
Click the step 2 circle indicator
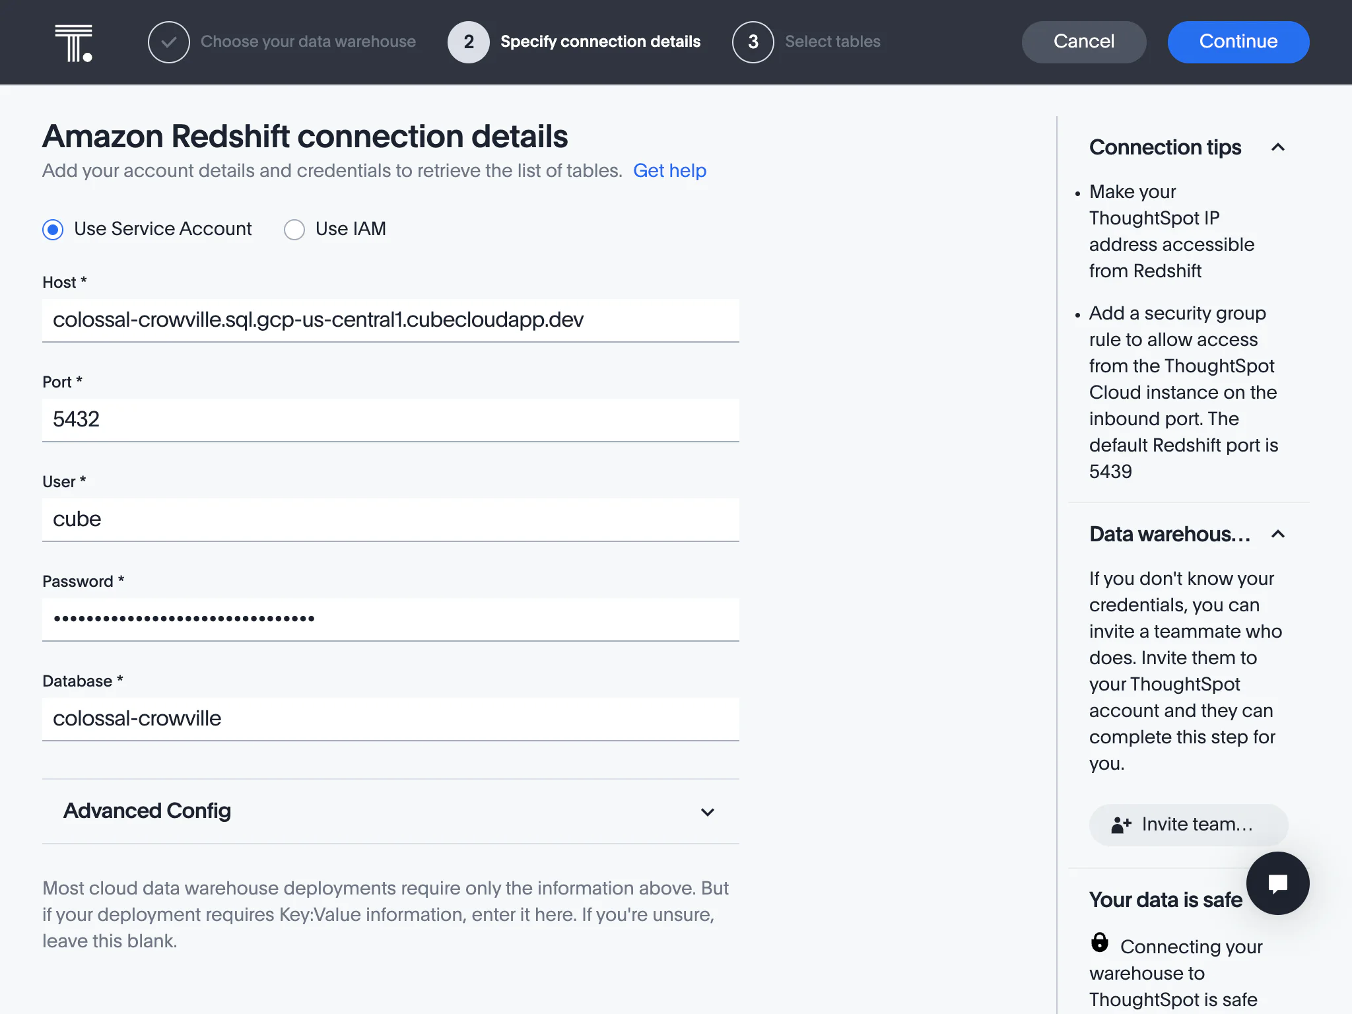pos(468,42)
